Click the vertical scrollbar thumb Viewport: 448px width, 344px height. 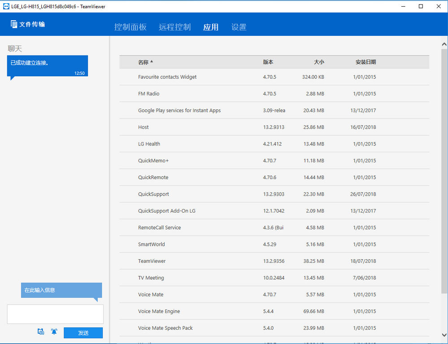[x=444, y=171]
